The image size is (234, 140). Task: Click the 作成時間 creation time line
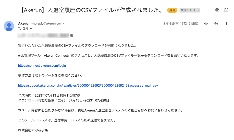tap(49, 96)
